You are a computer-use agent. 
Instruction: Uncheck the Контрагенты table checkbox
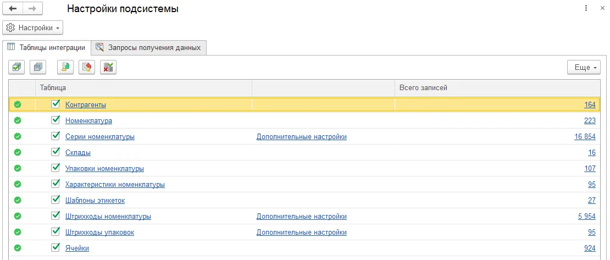pyautogui.click(x=55, y=104)
